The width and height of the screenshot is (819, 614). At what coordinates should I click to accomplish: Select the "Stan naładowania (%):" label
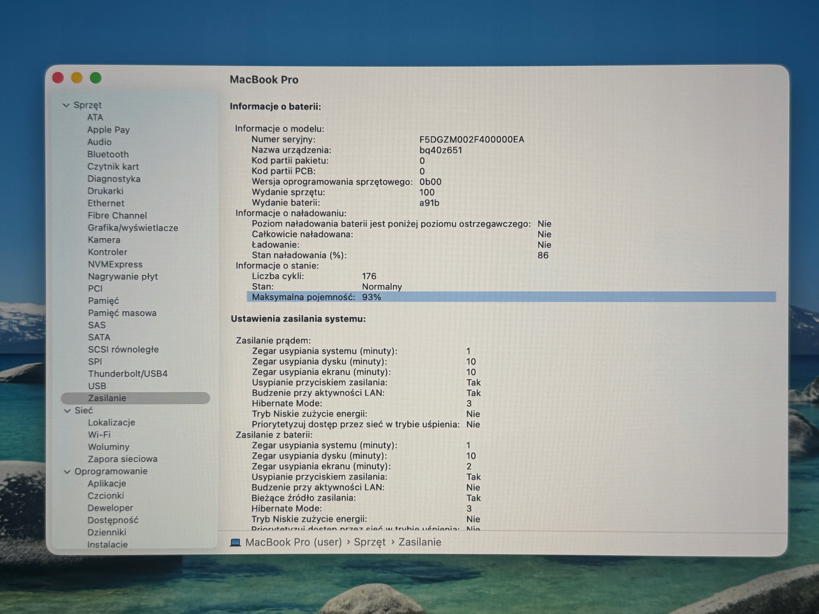click(299, 256)
